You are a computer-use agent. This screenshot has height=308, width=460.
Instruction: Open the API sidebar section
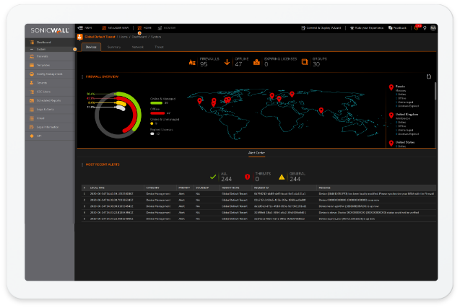click(x=50, y=136)
